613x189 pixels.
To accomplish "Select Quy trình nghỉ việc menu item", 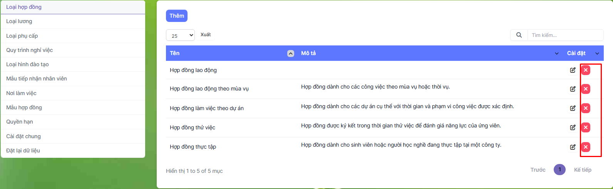I will click(30, 50).
